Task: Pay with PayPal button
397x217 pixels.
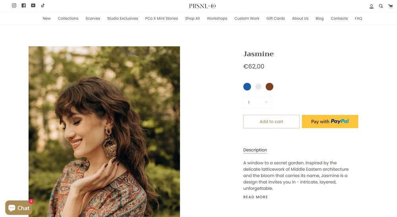Action: point(330,122)
